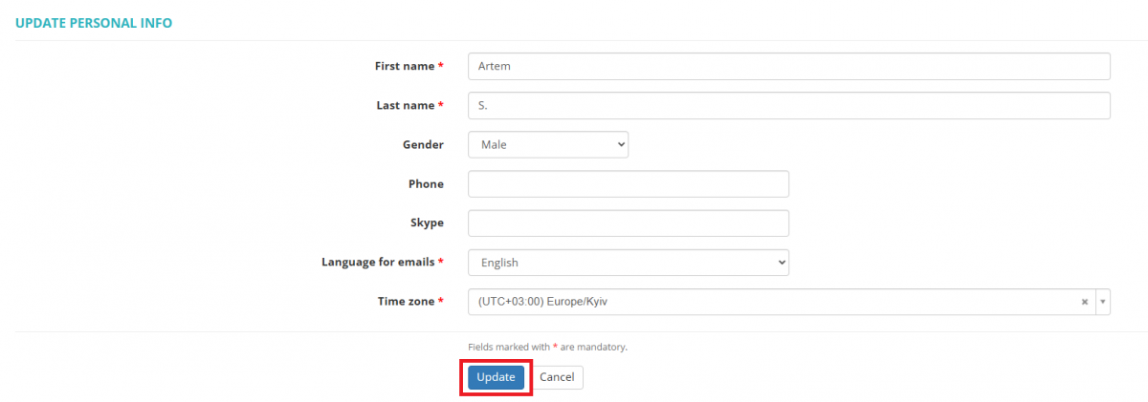The image size is (1148, 402).
Task: Click the Cancel button
Action: pos(557,377)
